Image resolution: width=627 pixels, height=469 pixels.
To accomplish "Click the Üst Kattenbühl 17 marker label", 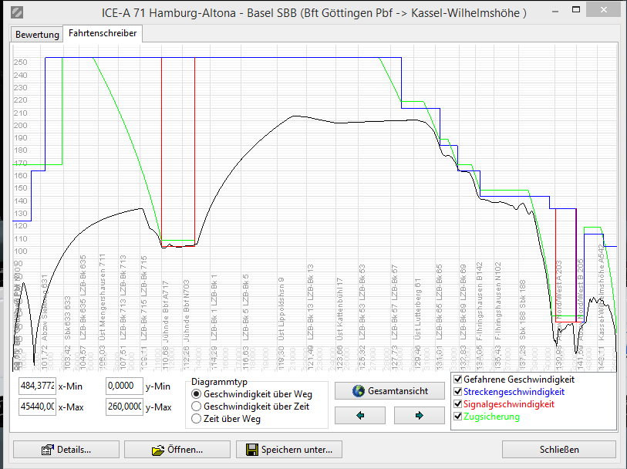I will [x=340, y=309].
